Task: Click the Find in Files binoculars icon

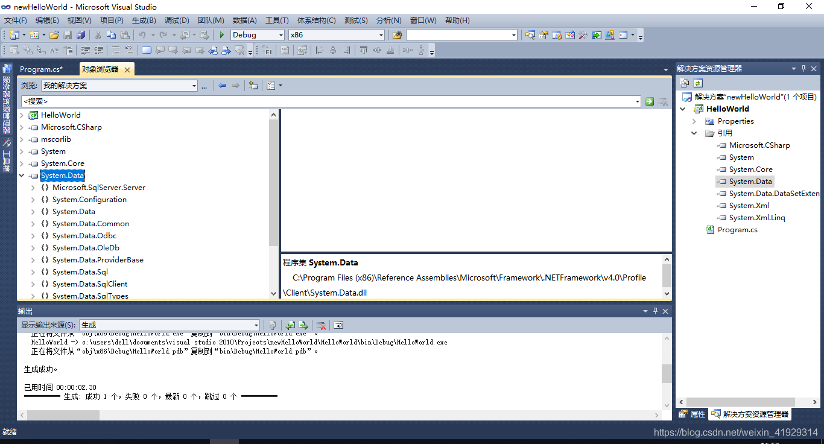Action: coord(397,35)
